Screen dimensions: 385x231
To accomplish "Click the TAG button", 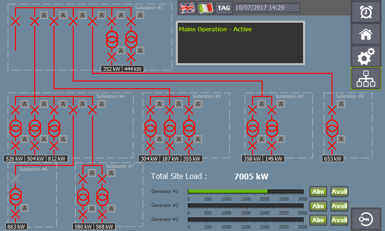I will (224, 8).
